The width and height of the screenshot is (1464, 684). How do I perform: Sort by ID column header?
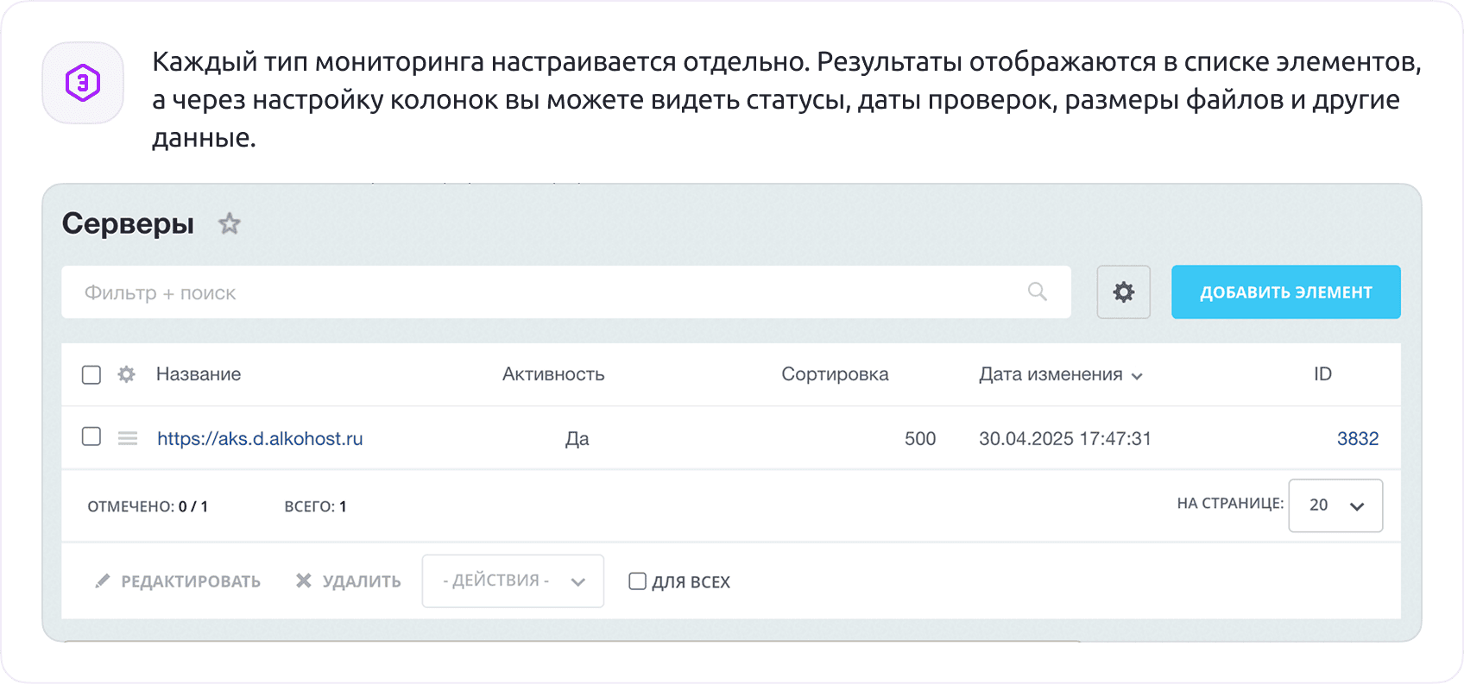(x=1322, y=374)
